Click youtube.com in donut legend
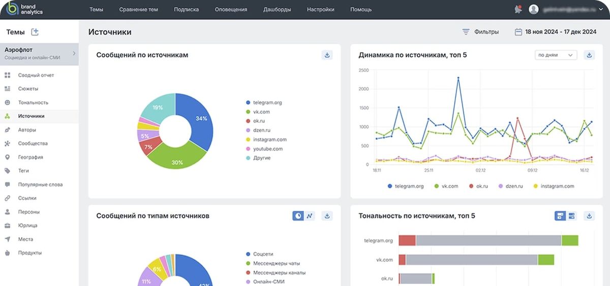The width and height of the screenshot is (610, 286). pos(264,149)
